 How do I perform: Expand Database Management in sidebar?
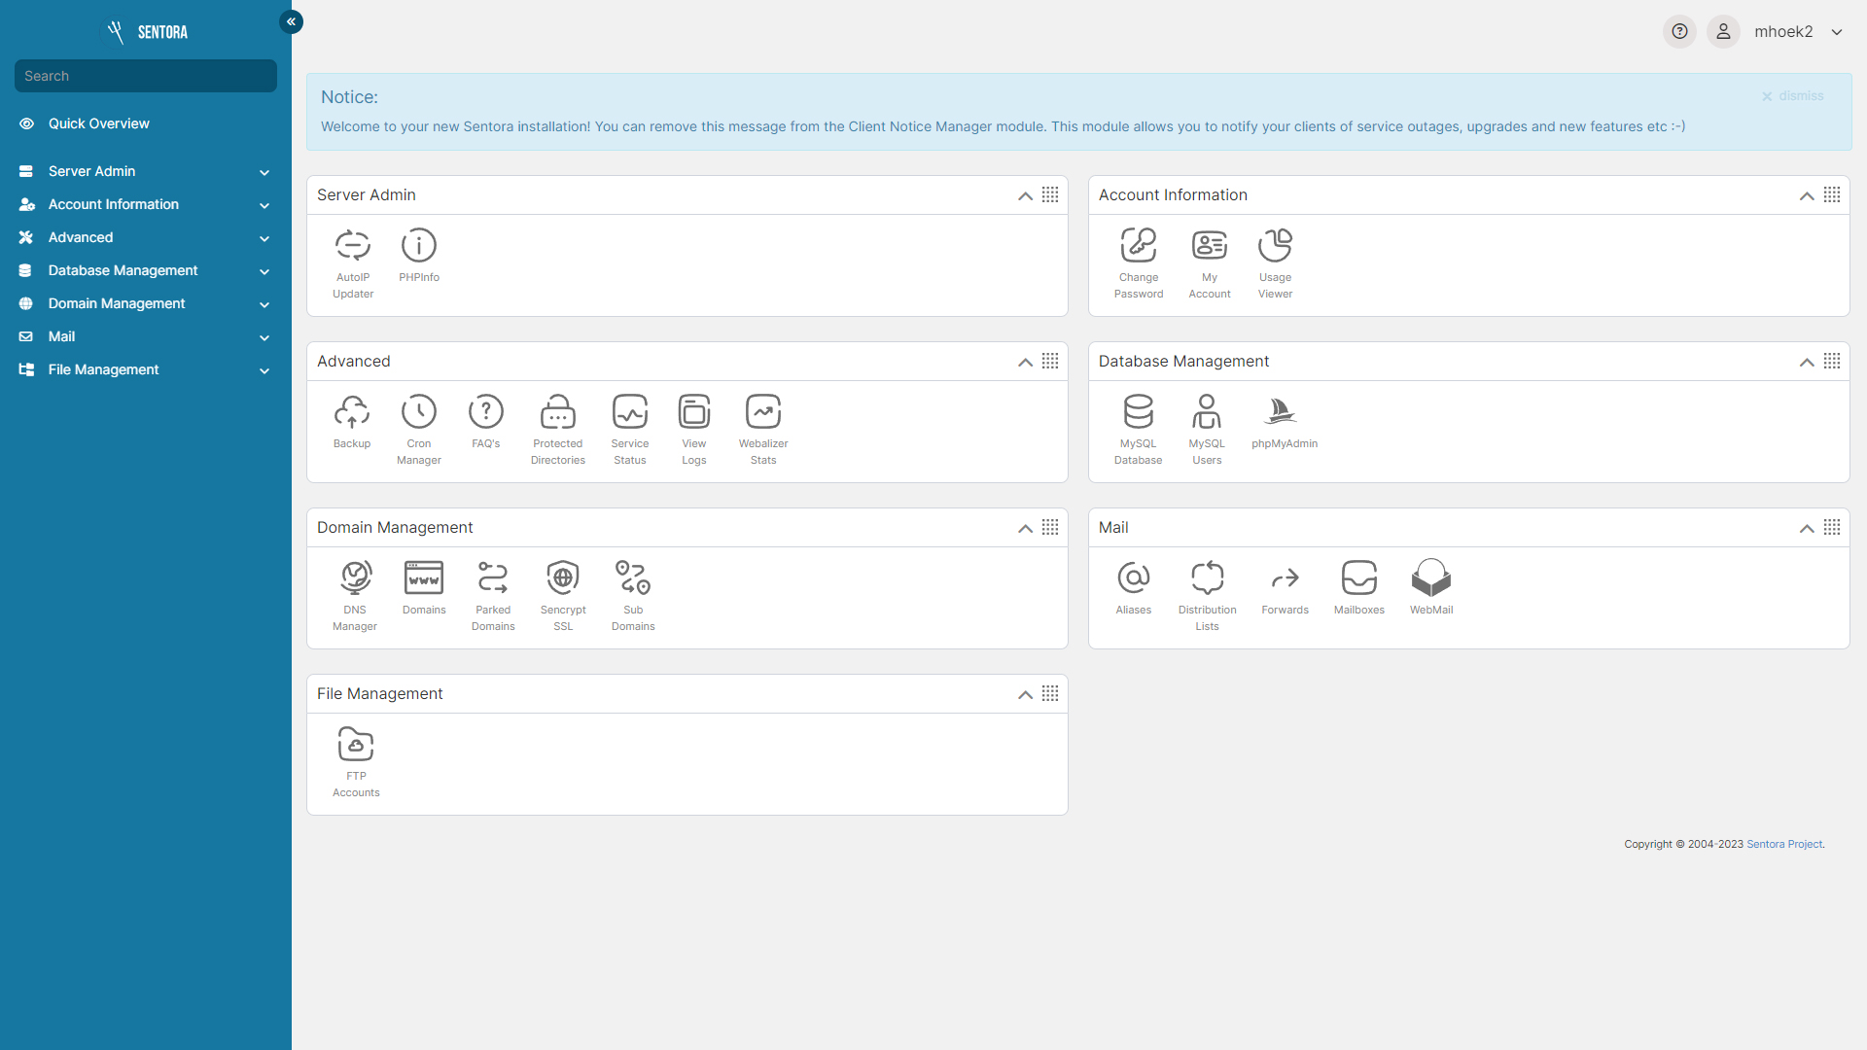(x=123, y=270)
